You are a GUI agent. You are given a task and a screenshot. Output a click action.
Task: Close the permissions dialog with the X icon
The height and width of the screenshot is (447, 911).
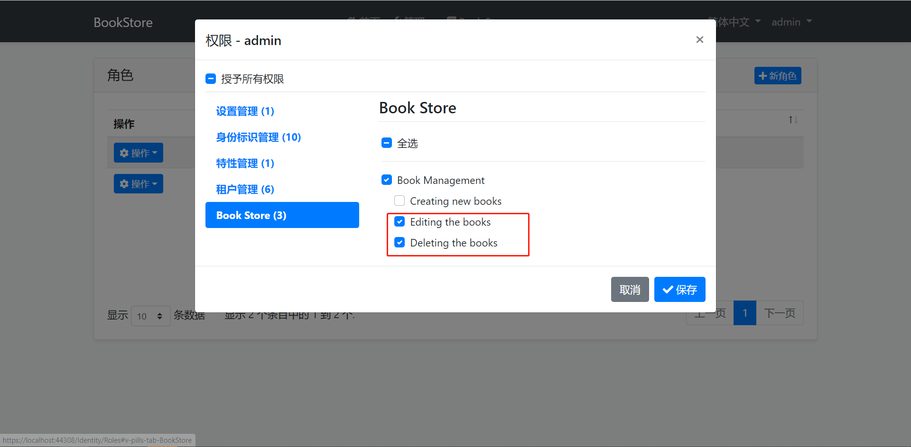click(x=699, y=40)
